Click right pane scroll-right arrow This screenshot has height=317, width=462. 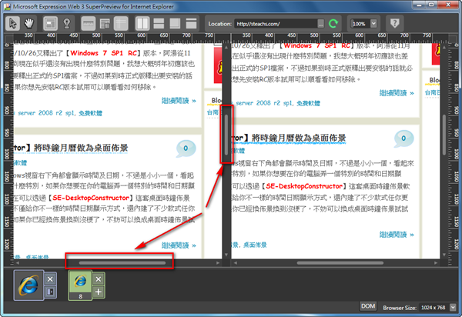click(436, 263)
